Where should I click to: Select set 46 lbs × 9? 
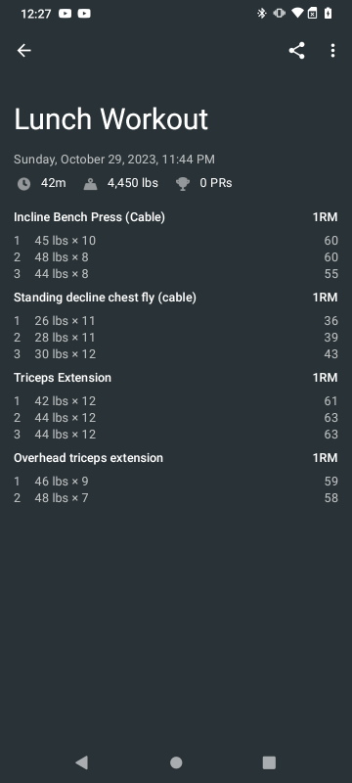tap(175, 482)
